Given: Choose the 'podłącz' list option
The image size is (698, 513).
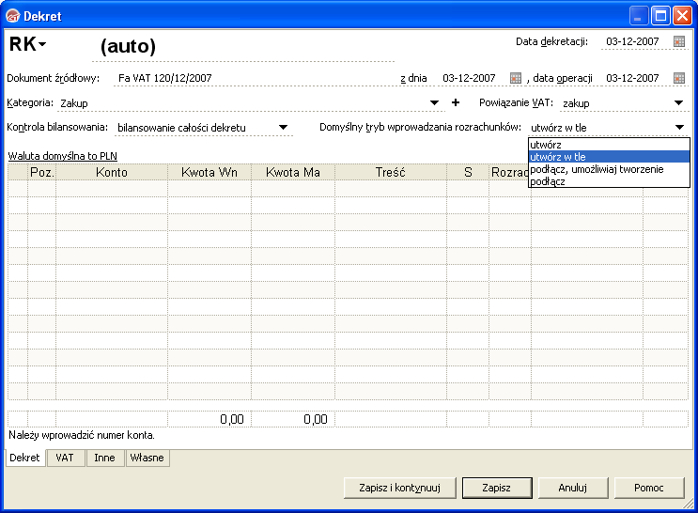Looking at the screenshot, I should pyautogui.click(x=609, y=181).
